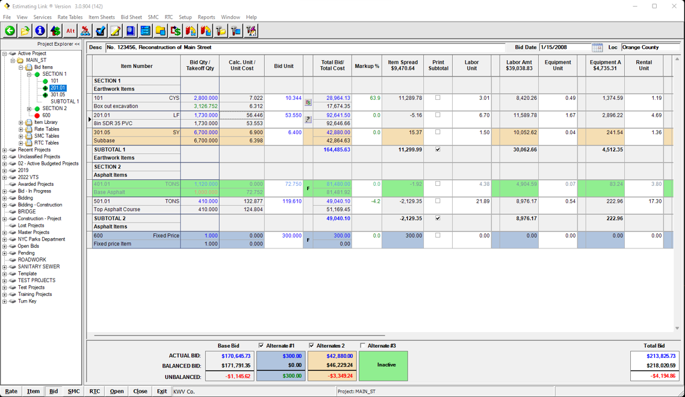Open the blue book library icon
This screenshot has height=397, width=685.
(x=130, y=30)
